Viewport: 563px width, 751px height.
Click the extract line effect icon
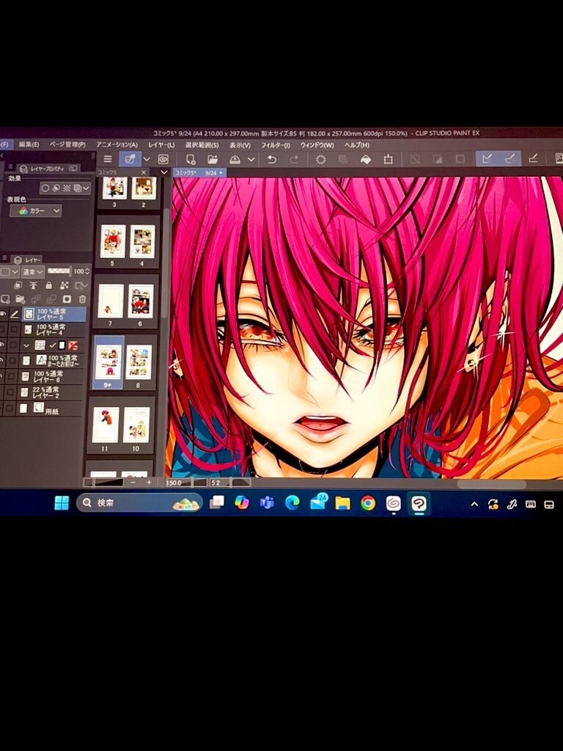56,188
